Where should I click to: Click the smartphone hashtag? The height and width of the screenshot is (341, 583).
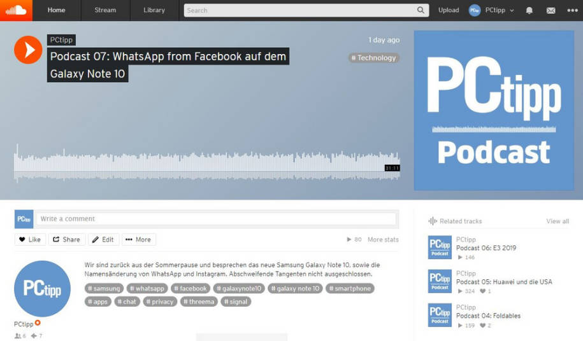[x=350, y=288]
